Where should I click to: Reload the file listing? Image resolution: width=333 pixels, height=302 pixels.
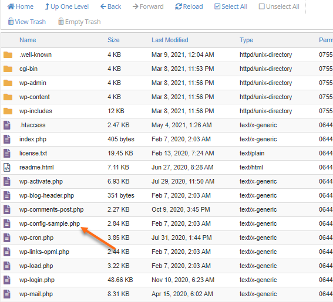pyautogui.click(x=189, y=6)
